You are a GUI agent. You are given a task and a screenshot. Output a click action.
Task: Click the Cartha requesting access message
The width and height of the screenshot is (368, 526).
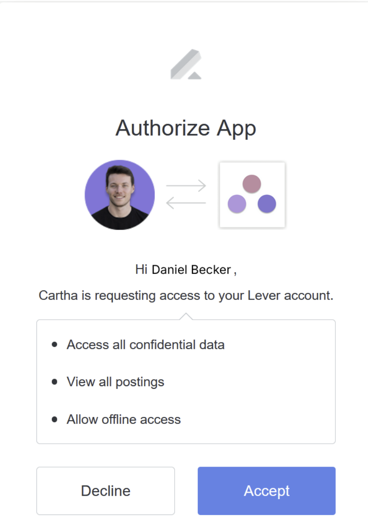click(x=186, y=296)
